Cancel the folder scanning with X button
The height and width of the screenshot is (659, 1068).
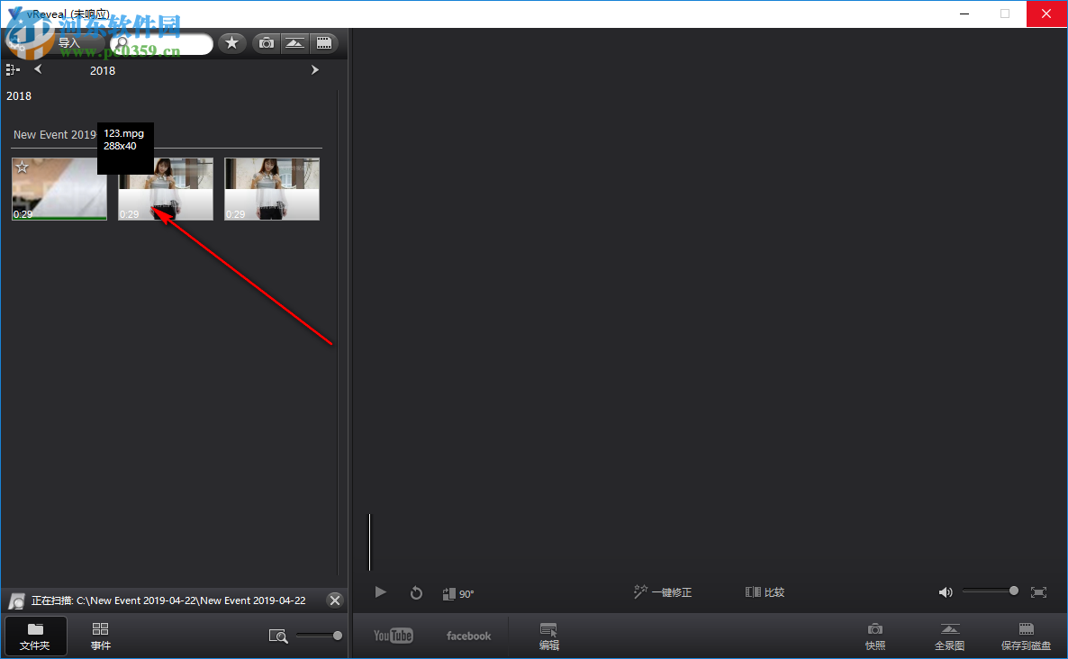coord(334,600)
